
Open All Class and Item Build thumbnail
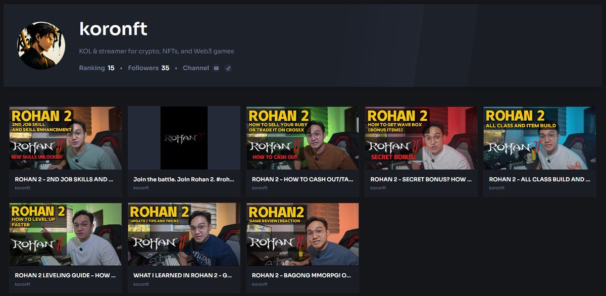(539, 138)
